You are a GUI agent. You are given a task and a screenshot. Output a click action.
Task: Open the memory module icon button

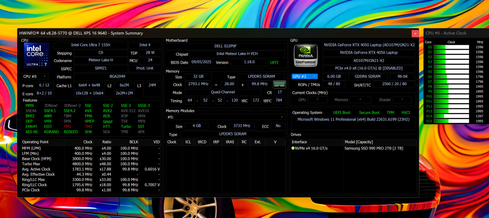279,84
